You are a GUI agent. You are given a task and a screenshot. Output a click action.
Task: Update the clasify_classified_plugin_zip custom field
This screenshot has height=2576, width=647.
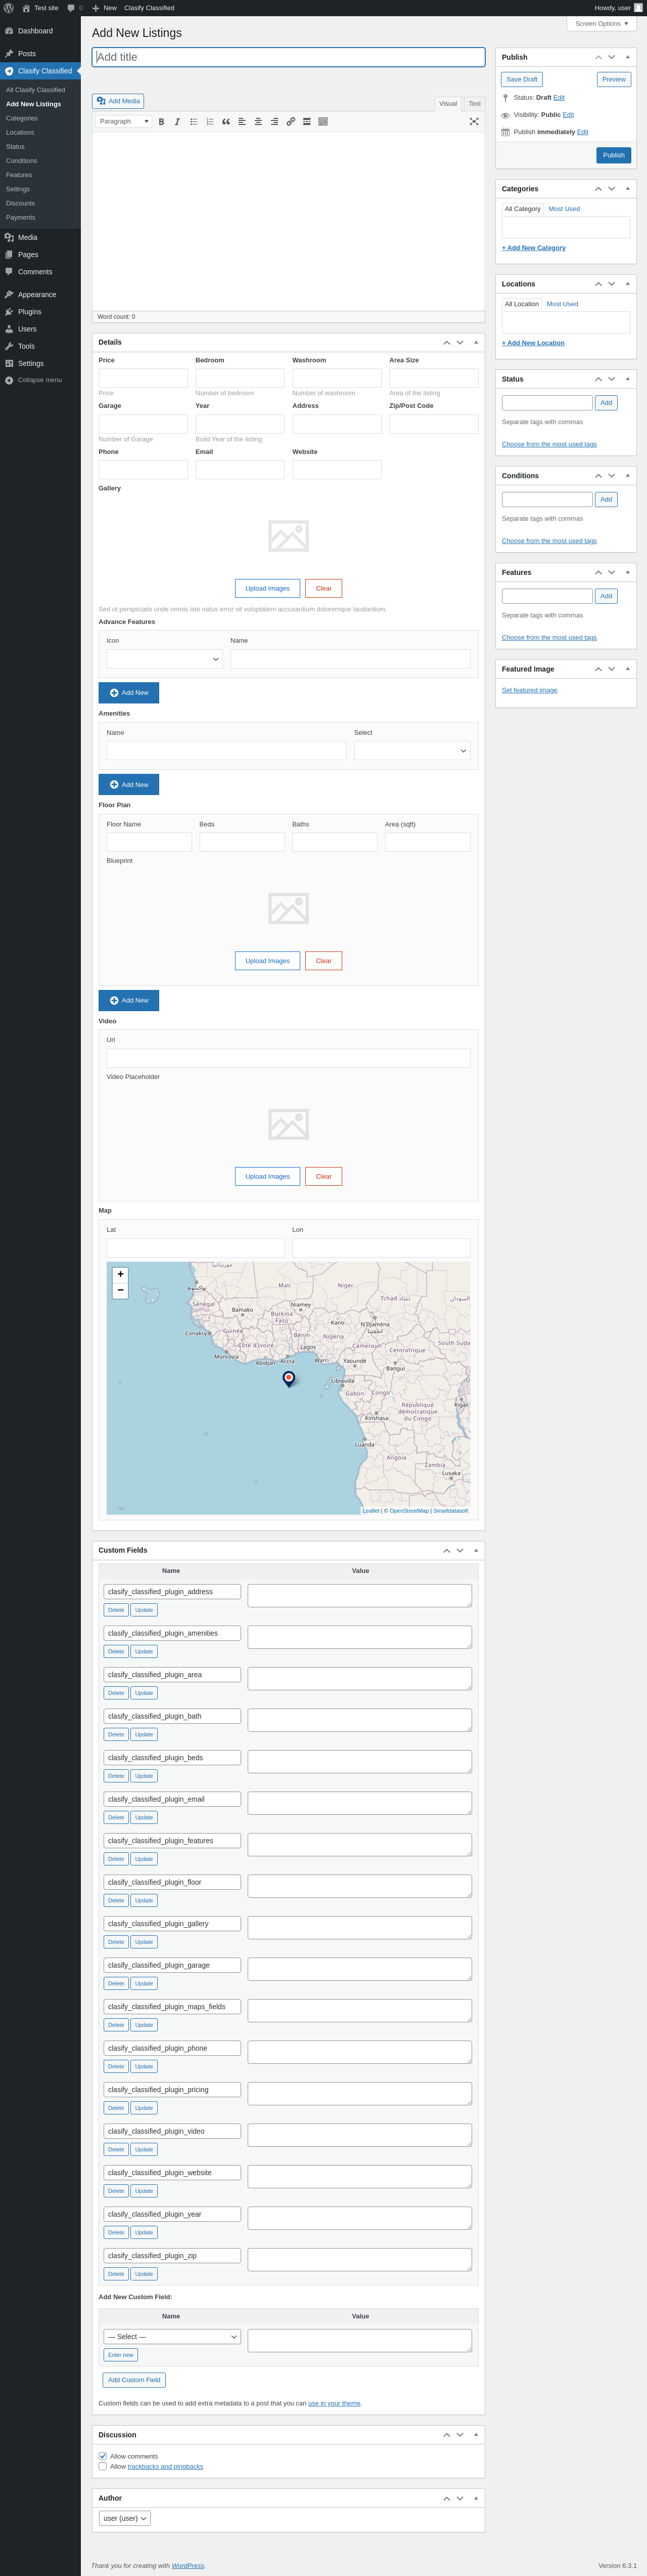[x=144, y=2274]
